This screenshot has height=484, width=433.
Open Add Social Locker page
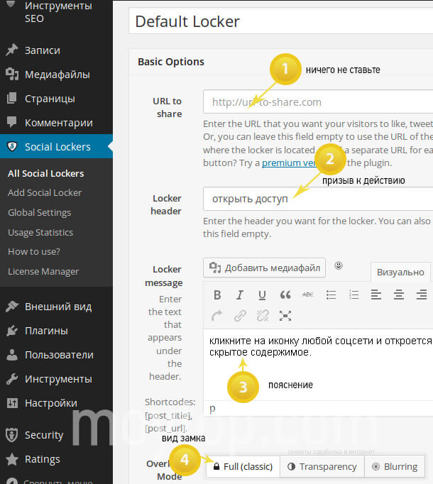tap(45, 192)
